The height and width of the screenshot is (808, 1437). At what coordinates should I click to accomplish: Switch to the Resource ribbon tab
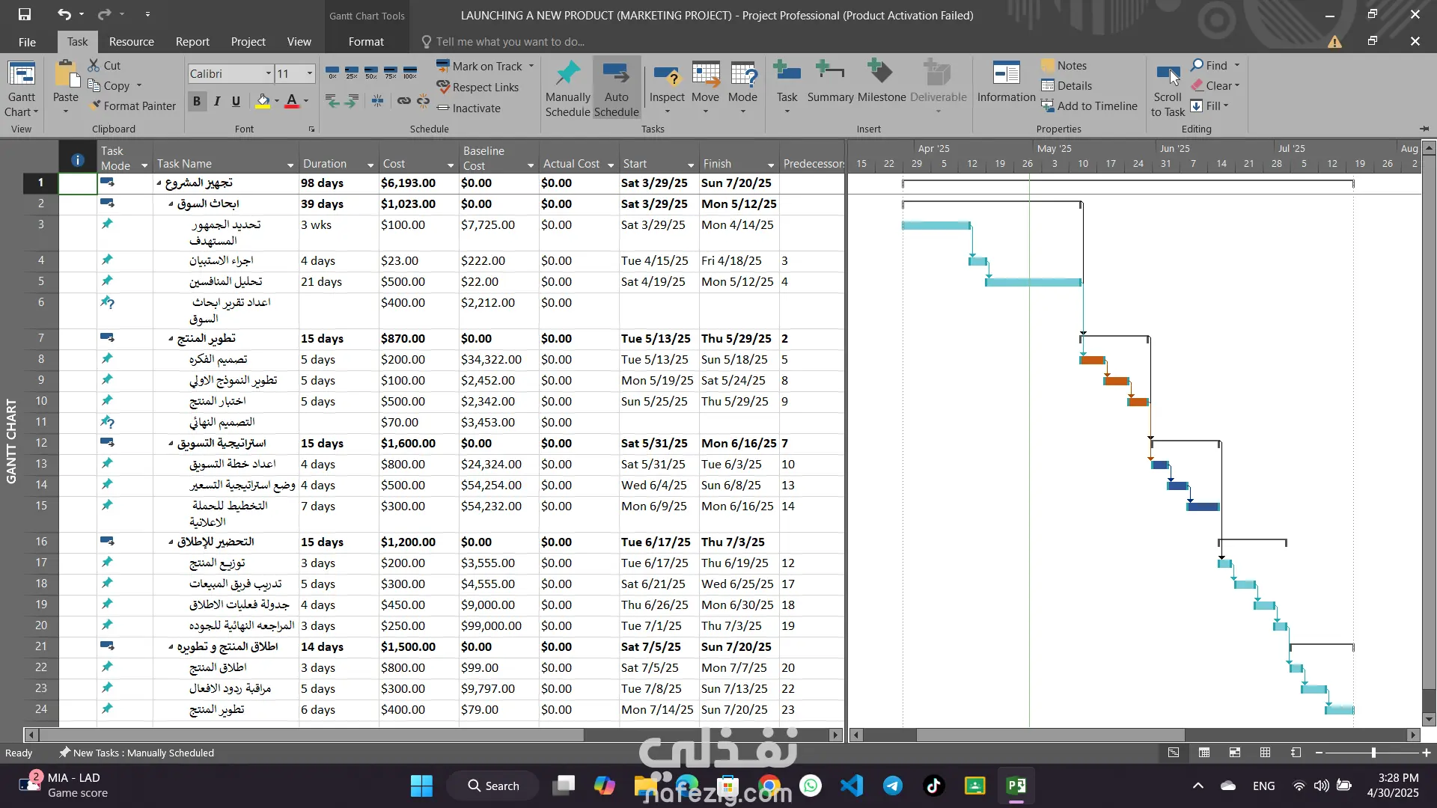point(131,42)
